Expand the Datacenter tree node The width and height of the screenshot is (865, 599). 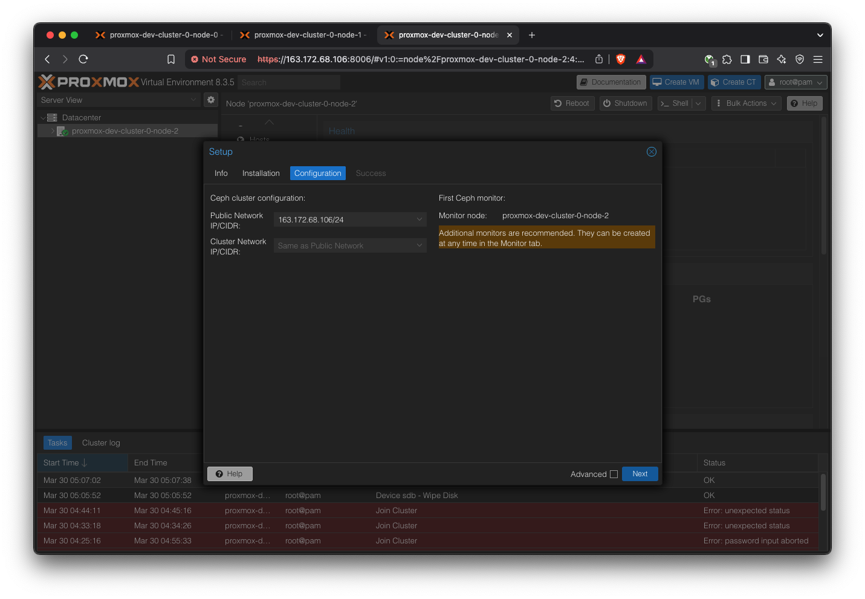click(x=43, y=118)
